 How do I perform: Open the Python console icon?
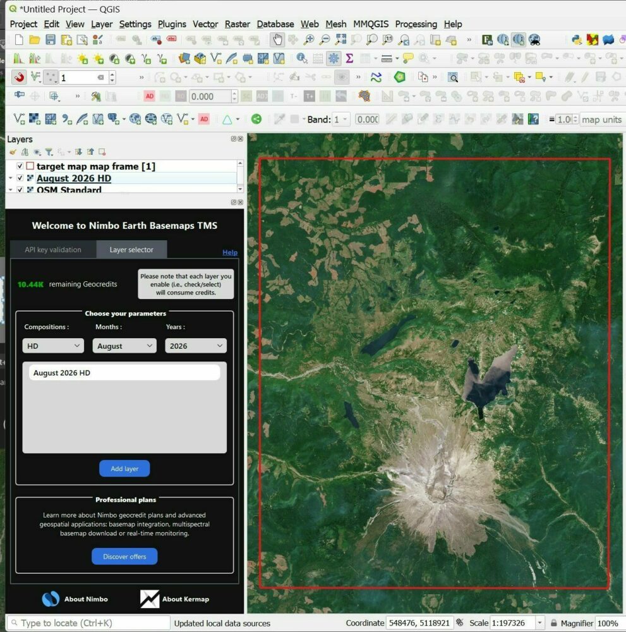(577, 39)
